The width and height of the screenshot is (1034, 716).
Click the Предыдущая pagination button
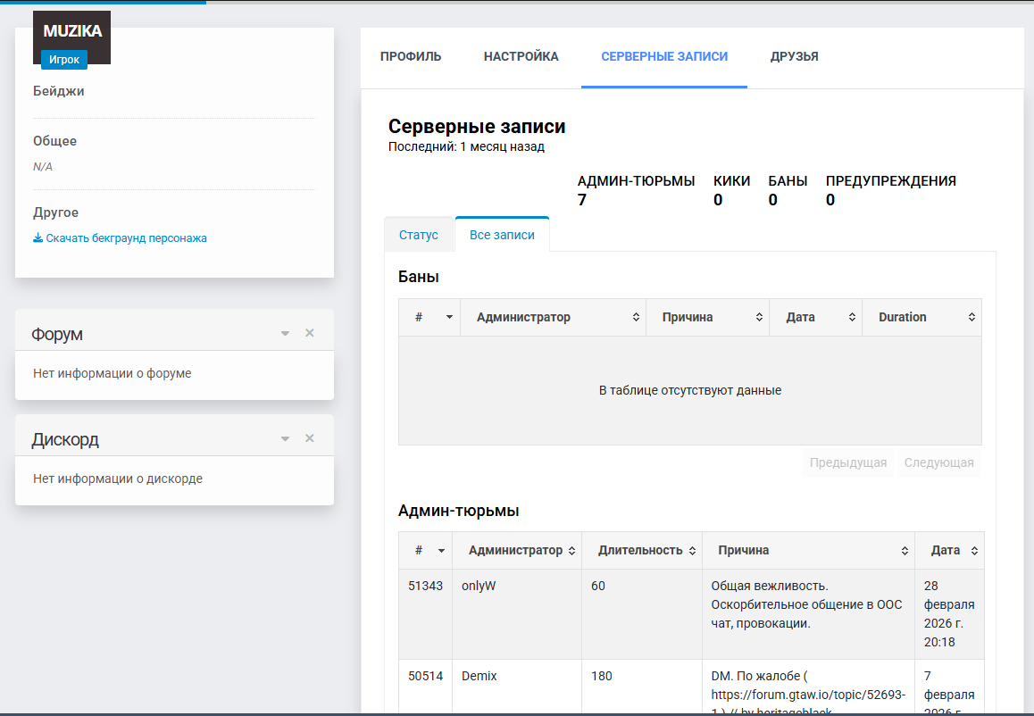pyautogui.click(x=848, y=462)
